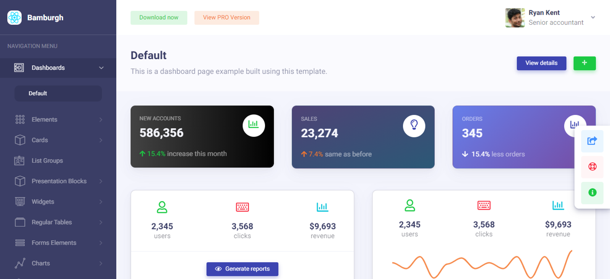
Task: Click the green plus add button
Action: pos(584,63)
